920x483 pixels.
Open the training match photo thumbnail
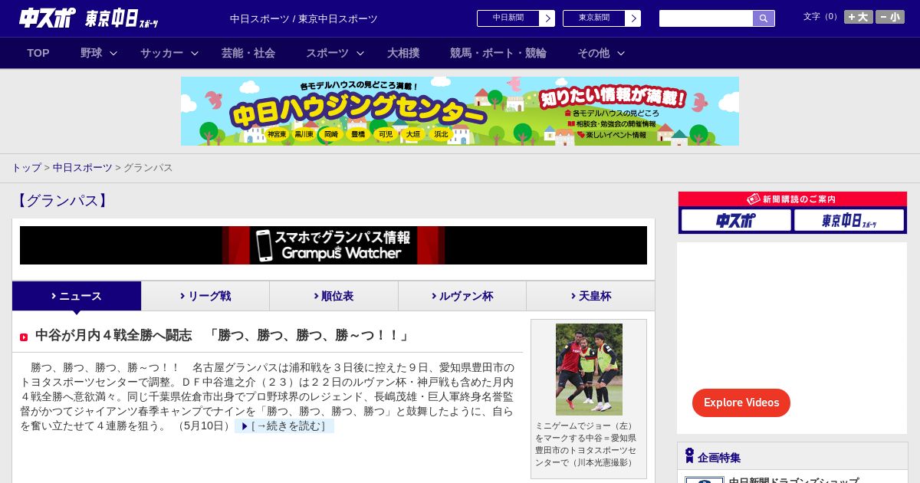[x=589, y=370]
